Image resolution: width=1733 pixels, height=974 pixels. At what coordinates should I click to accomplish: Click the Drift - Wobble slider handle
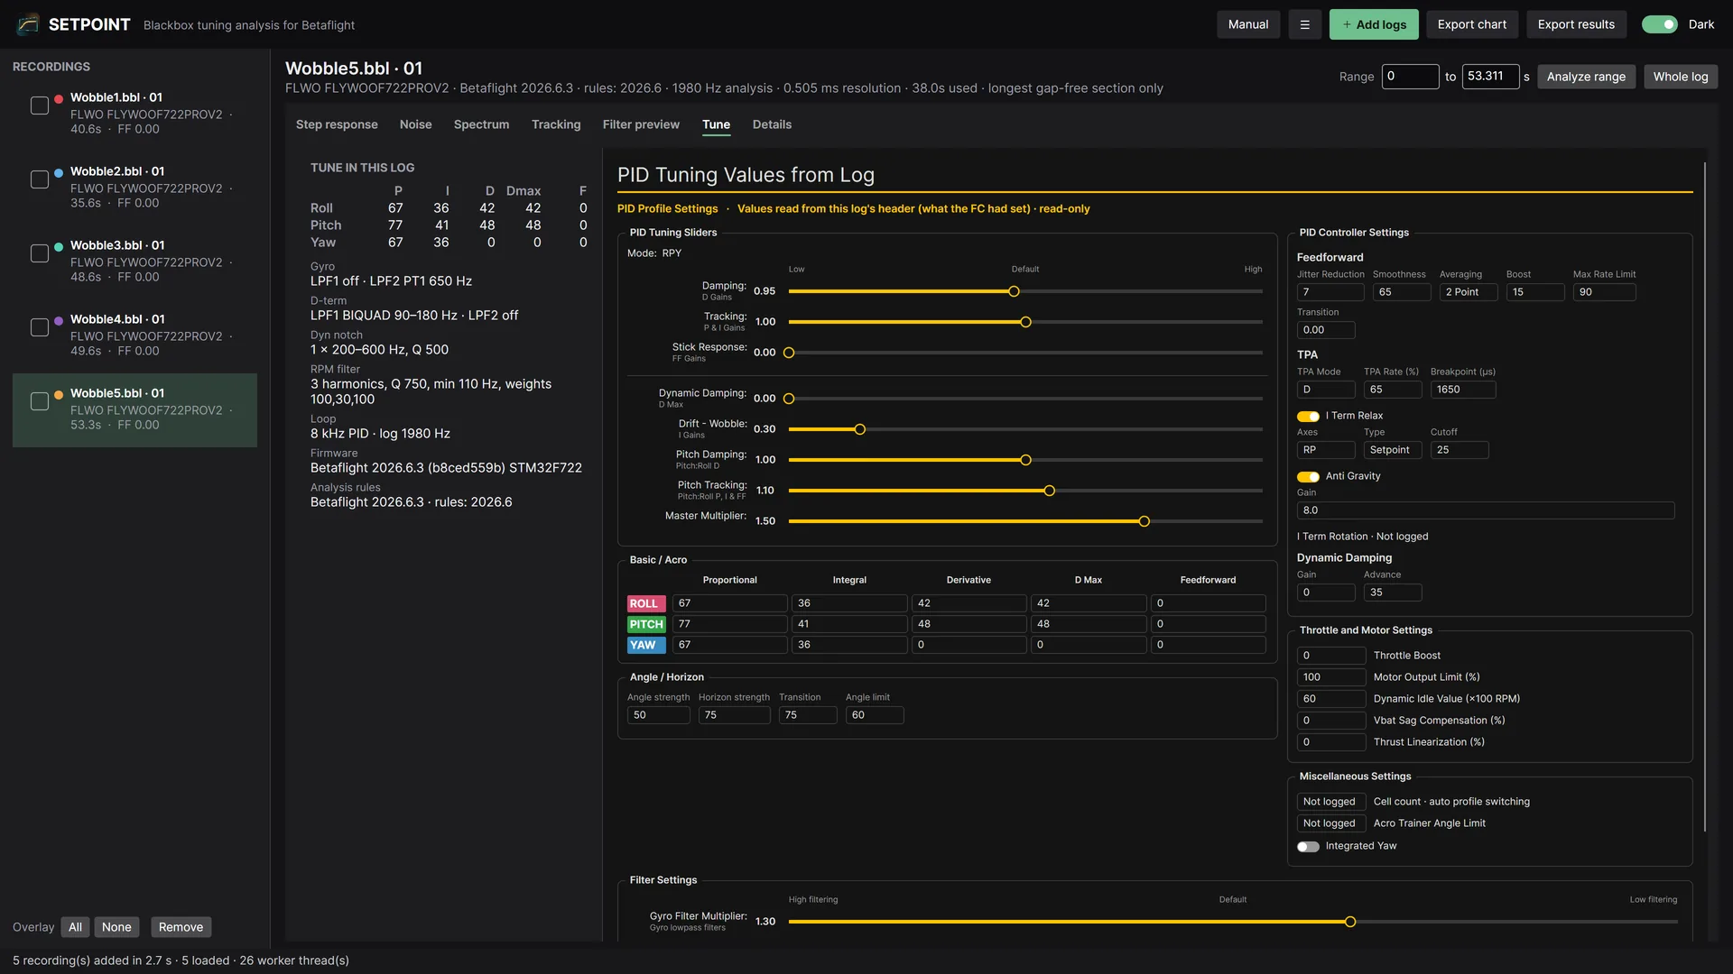pos(859,429)
